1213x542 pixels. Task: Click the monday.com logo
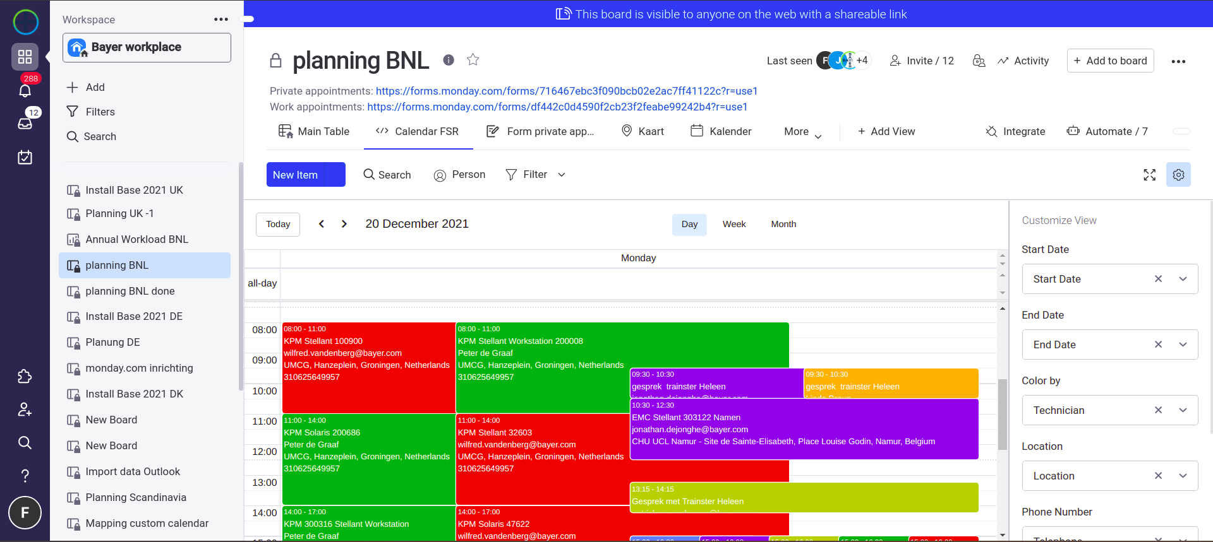[x=25, y=22]
